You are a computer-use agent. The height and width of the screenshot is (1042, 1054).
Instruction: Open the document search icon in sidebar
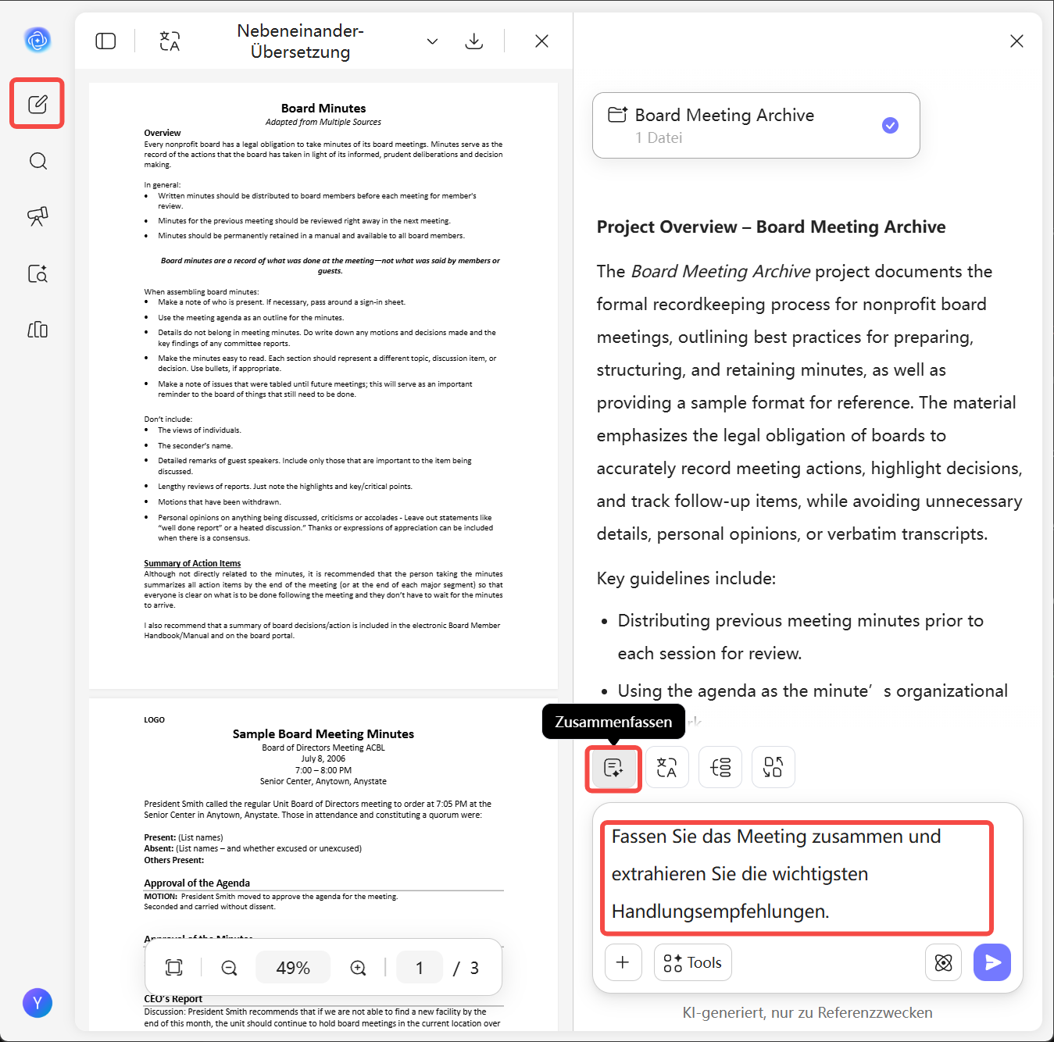coord(38,273)
